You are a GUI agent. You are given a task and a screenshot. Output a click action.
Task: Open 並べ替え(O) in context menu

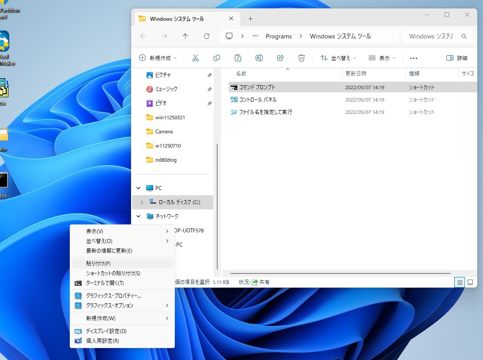pos(122,241)
